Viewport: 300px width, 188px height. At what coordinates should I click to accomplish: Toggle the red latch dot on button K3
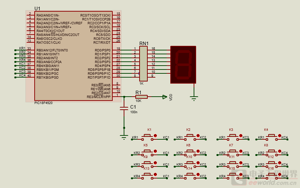[241, 136]
